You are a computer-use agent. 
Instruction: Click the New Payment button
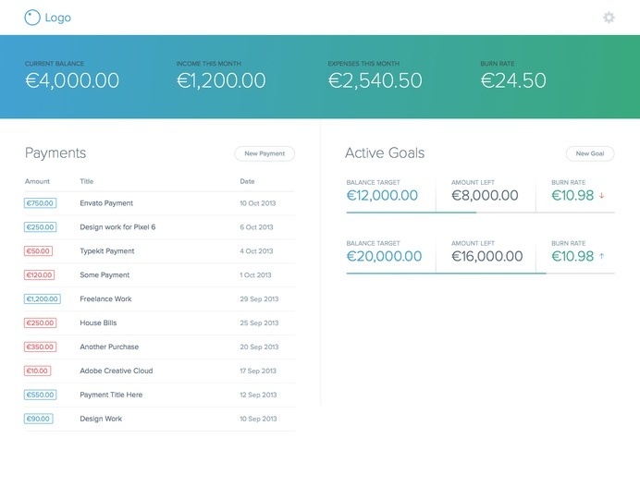tap(265, 153)
